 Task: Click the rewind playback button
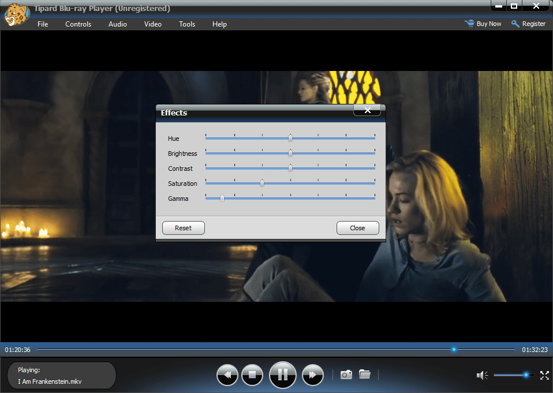pos(227,375)
